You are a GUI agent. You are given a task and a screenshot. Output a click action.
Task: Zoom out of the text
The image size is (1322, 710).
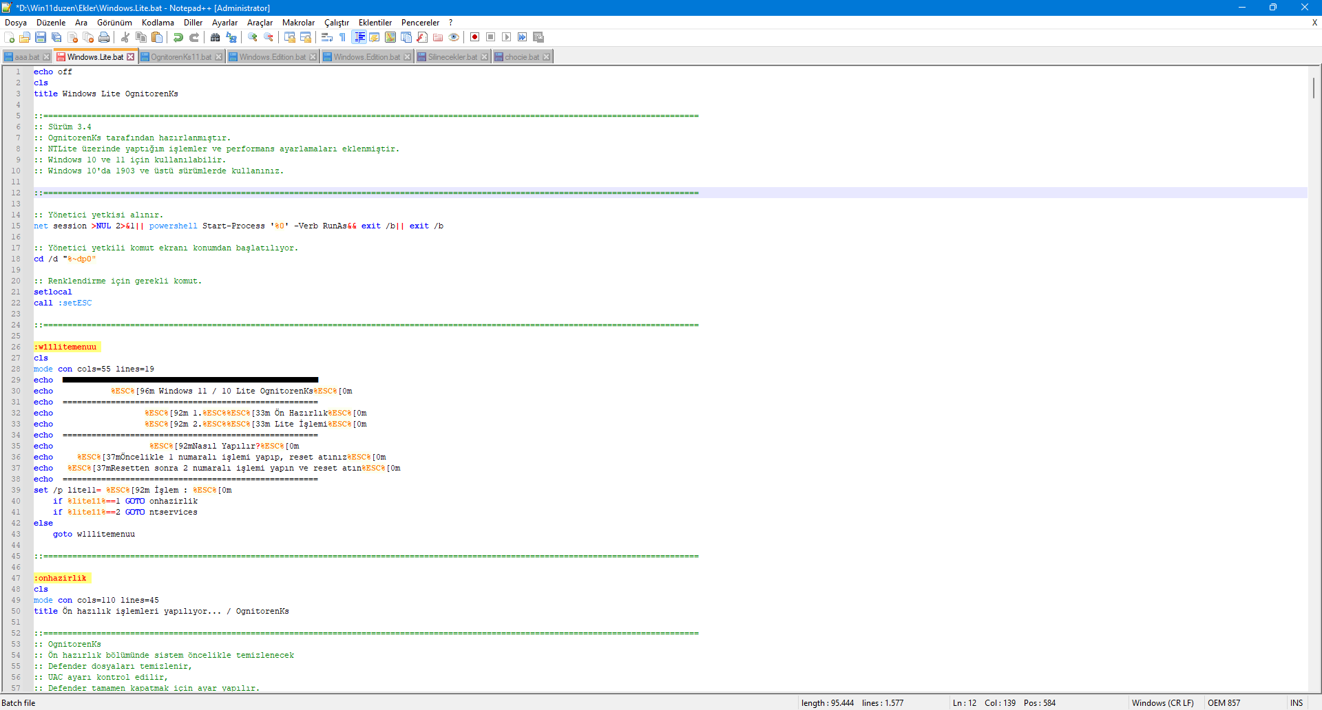269,37
